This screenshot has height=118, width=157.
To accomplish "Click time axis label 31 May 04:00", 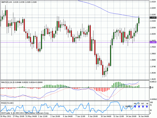I will [x=31, y=116].
